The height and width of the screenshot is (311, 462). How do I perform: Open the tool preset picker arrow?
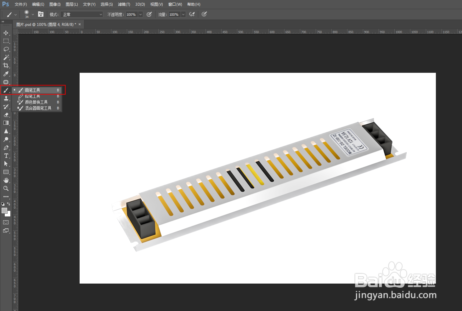pos(15,14)
